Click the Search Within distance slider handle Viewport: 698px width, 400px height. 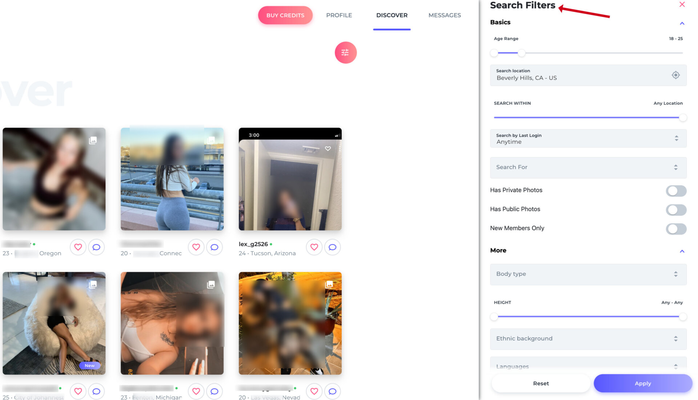click(683, 118)
